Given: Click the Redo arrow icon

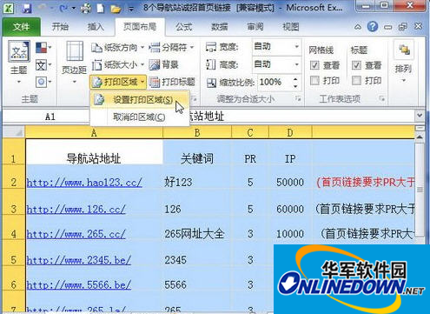Looking at the screenshot, I should [x=63, y=9].
